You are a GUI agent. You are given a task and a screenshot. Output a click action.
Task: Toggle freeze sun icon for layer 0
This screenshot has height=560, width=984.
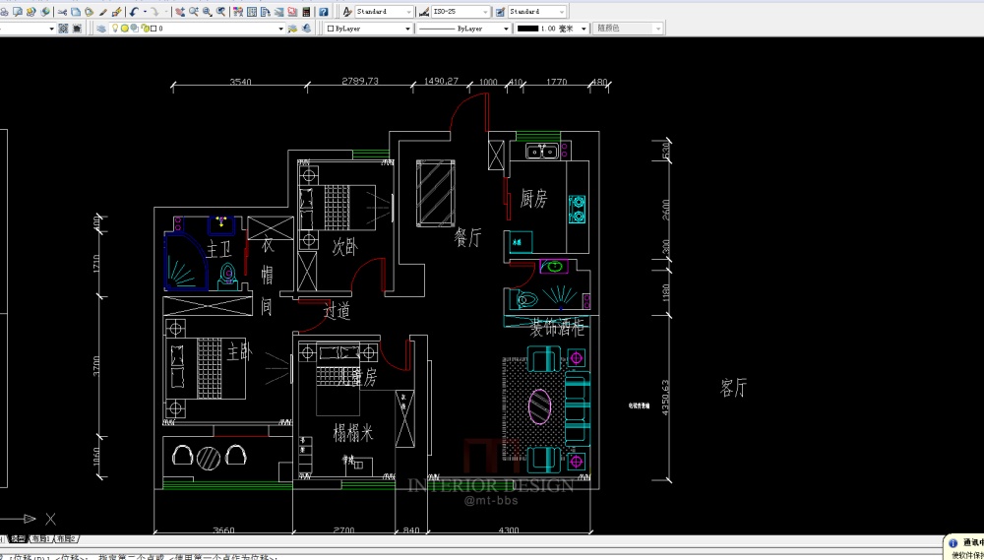point(124,29)
